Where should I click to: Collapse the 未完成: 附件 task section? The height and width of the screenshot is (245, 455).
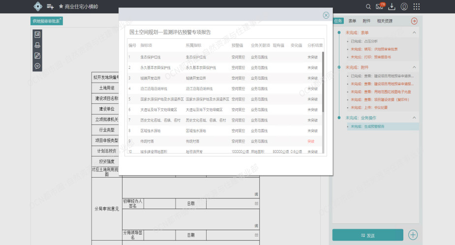click(x=414, y=67)
